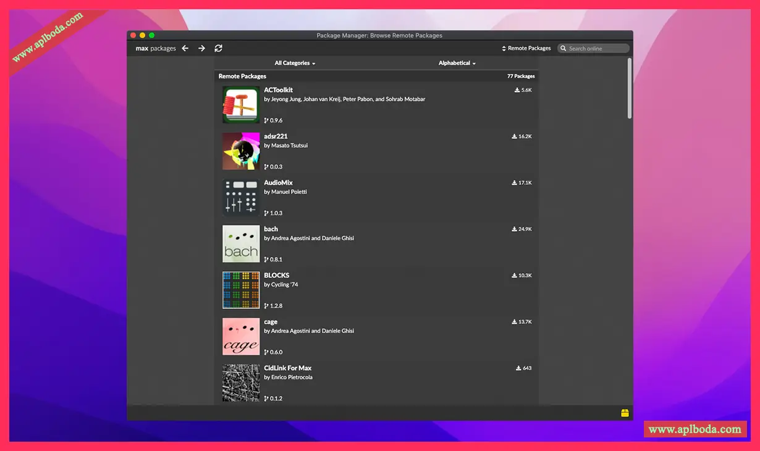This screenshot has height=451, width=760.
Task: Click the cage version 0.6.0 icon
Action: coord(266,352)
